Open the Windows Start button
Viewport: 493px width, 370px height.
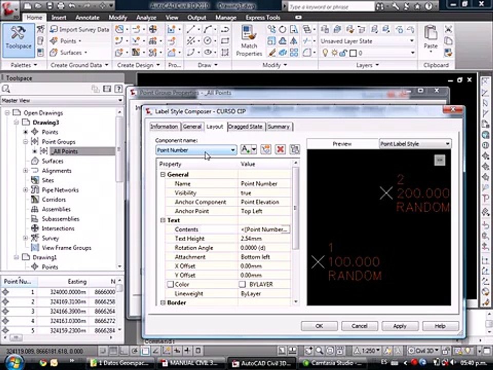(14, 362)
